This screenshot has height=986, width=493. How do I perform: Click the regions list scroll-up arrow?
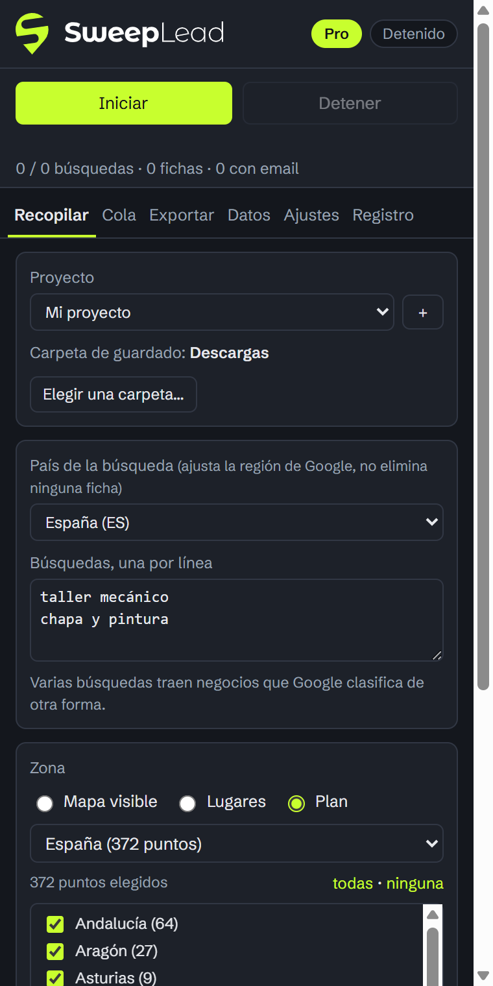coord(433,915)
